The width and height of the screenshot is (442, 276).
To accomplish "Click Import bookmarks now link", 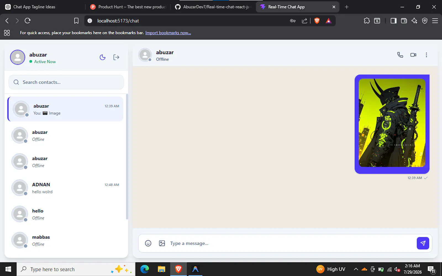I will coord(168,33).
